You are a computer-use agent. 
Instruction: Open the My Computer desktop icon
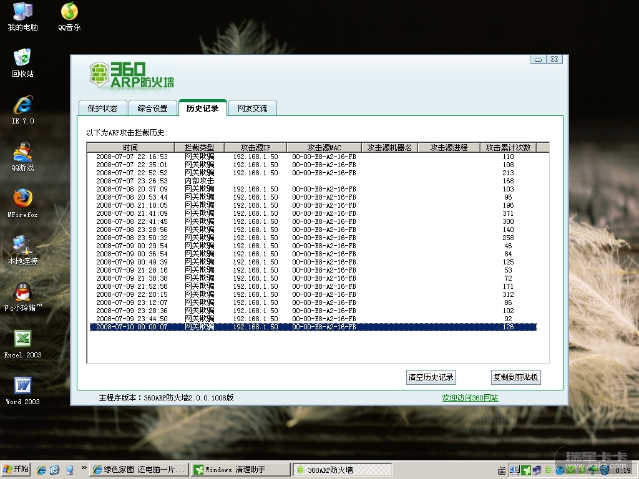click(x=22, y=16)
